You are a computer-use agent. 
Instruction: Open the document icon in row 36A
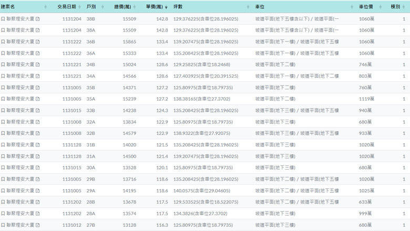pyautogui.click(x=38, y=53)
